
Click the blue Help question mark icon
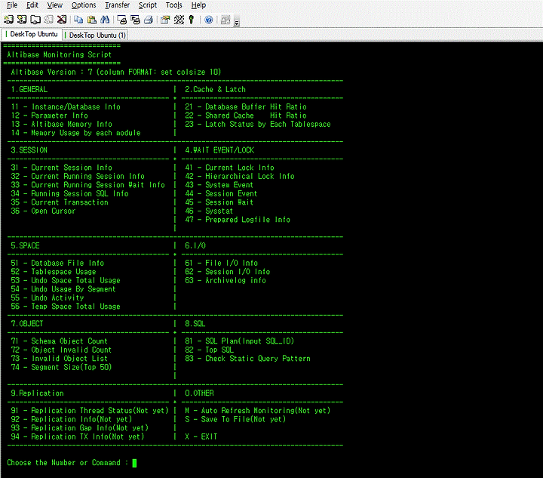pyautogui.click(x=208, y=20)
